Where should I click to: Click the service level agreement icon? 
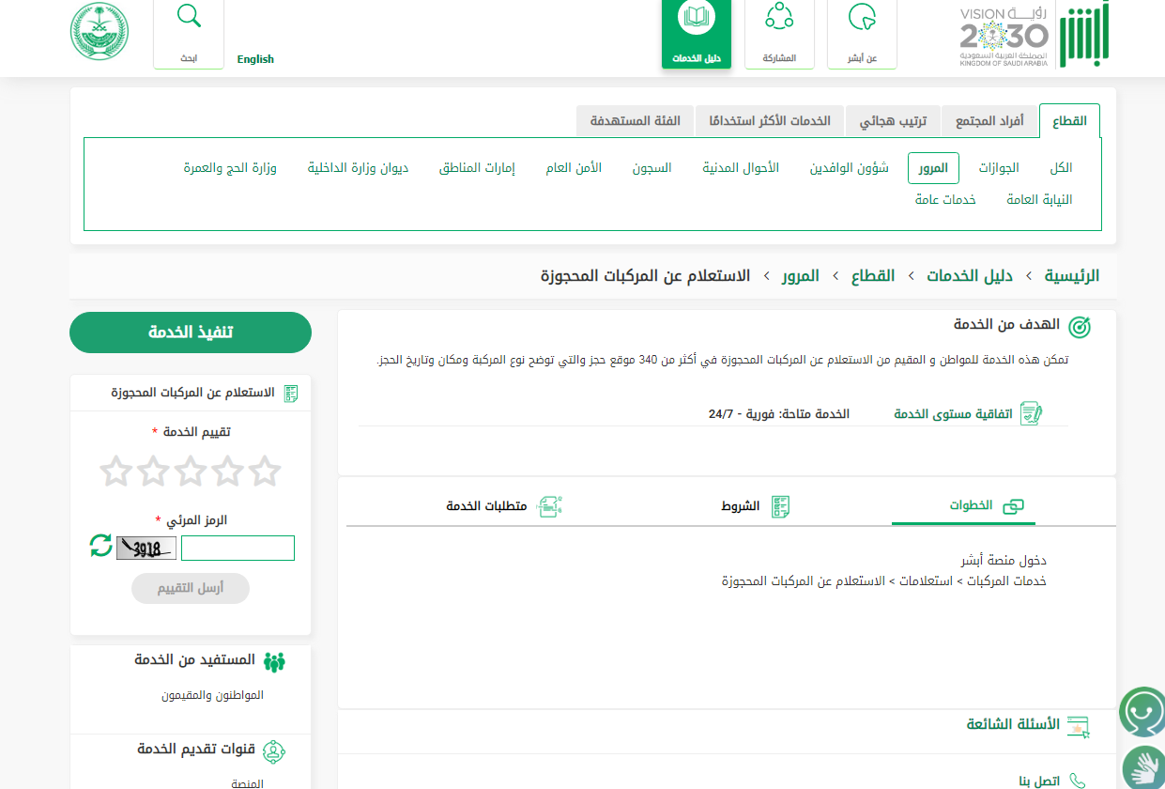tap(1031, 413)
